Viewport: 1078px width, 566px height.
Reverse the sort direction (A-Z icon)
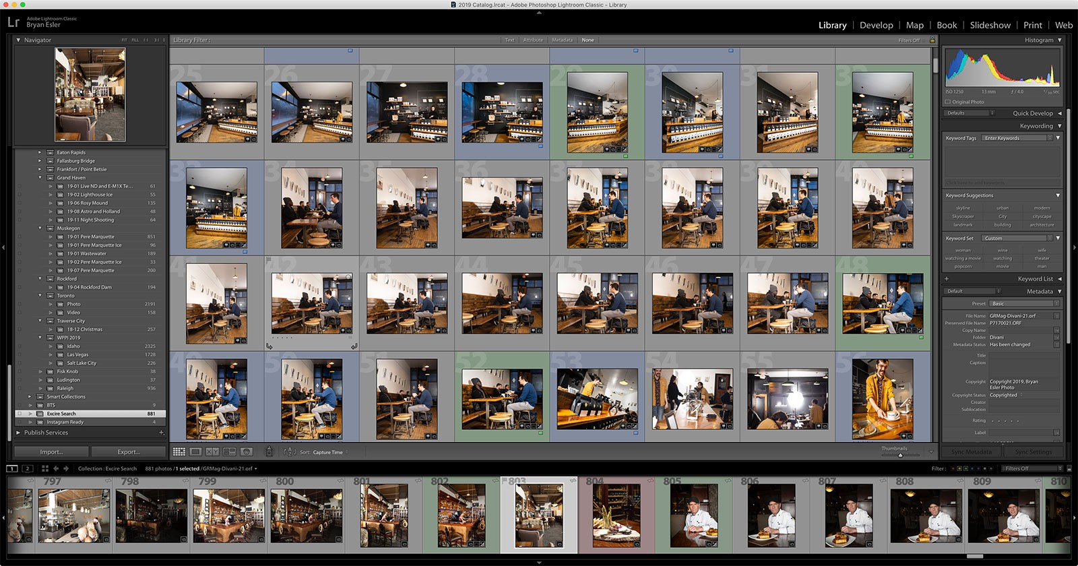tap(290, 452)
